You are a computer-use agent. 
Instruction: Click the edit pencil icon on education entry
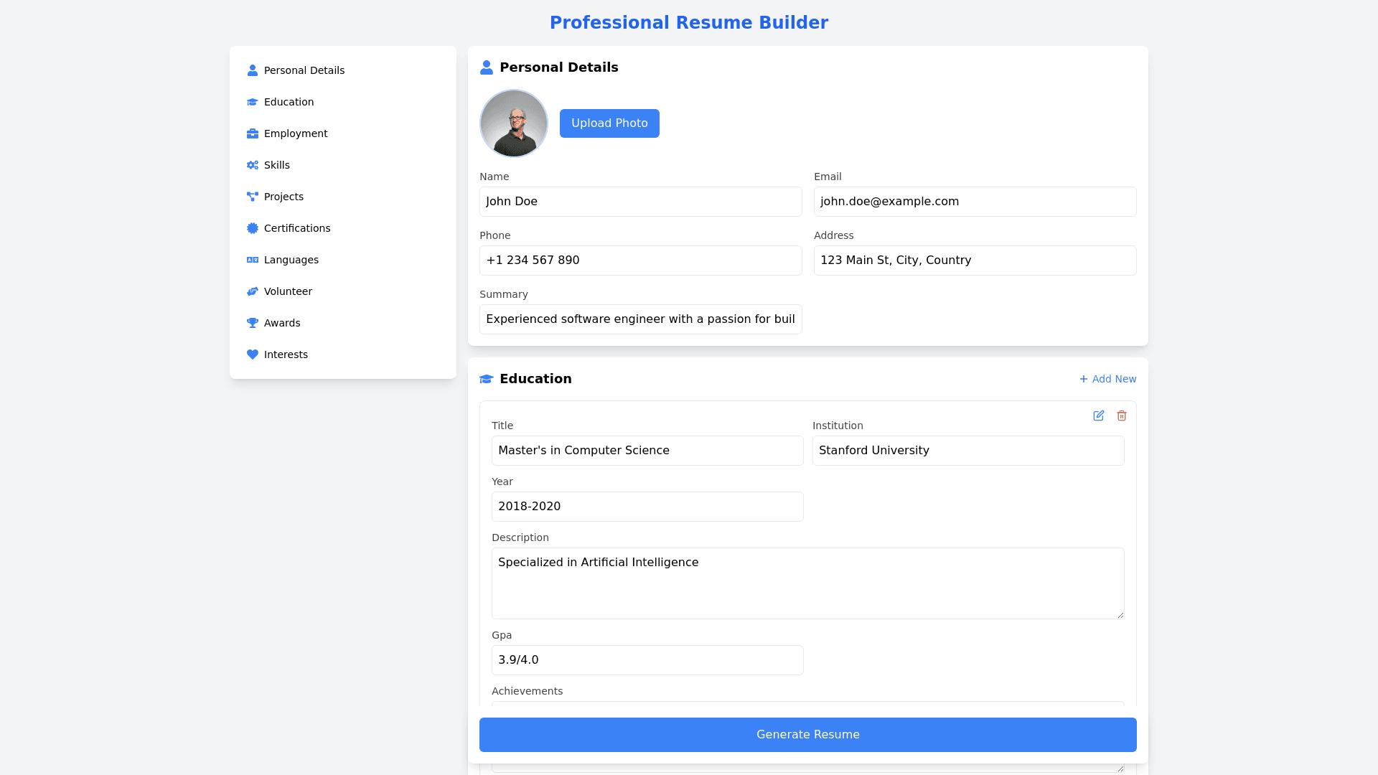pyautogui.click(x=1098, y=415)
